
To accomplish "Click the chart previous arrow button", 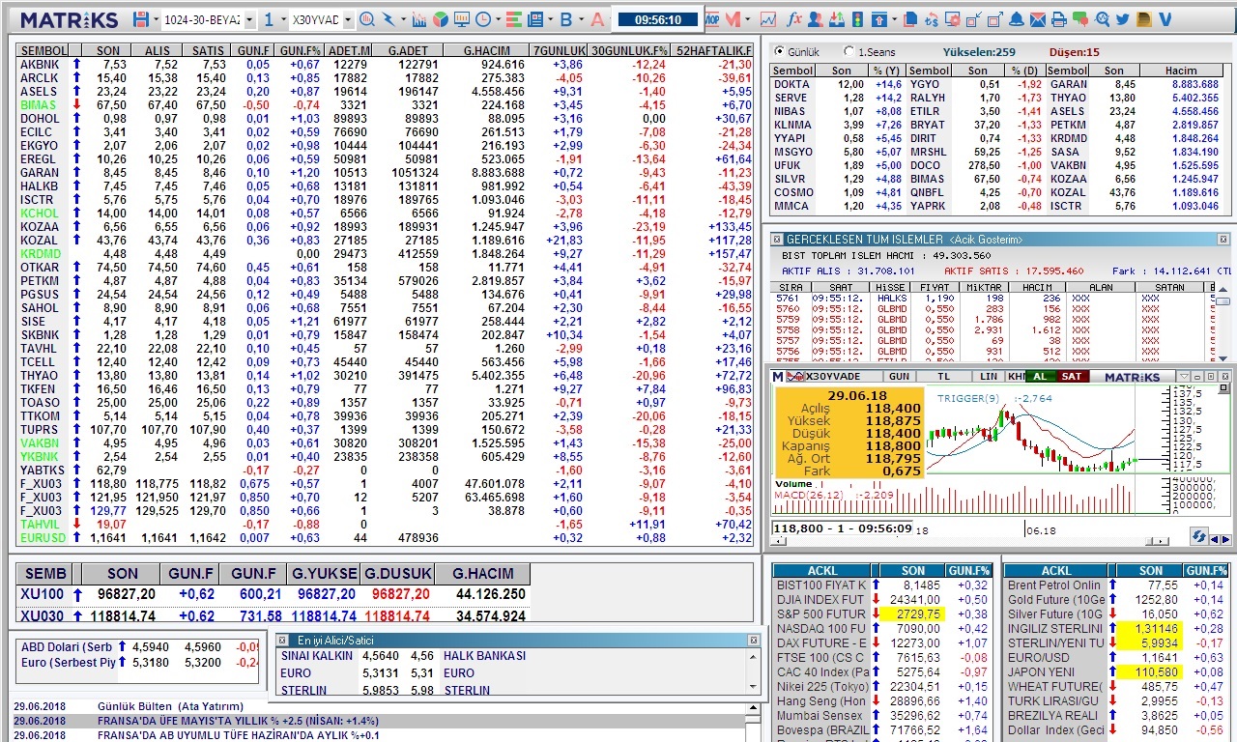I will pyautogui.click(x=1215, y=539).
